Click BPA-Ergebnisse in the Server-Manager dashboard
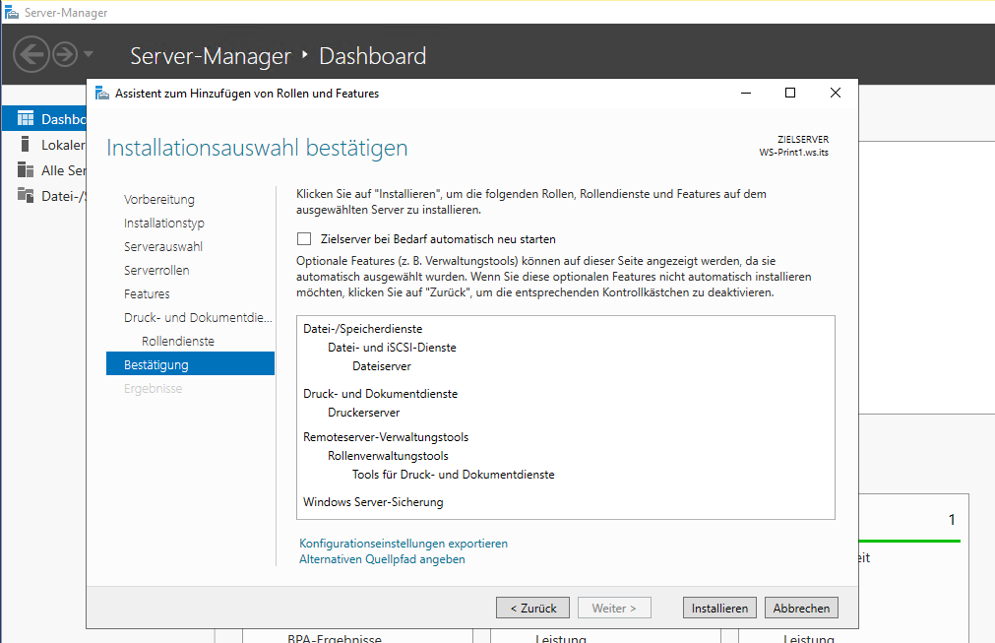995x643 pixels. [335, 638]
